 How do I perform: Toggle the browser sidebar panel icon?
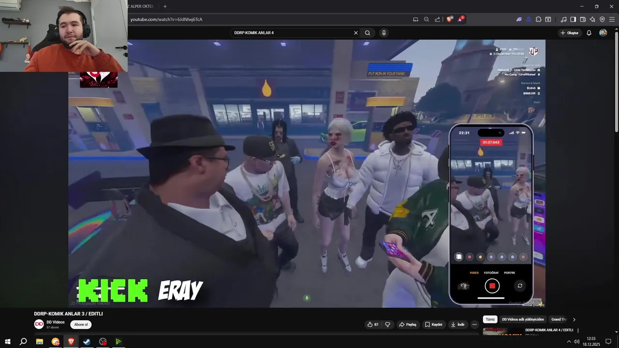click(573, 19)
